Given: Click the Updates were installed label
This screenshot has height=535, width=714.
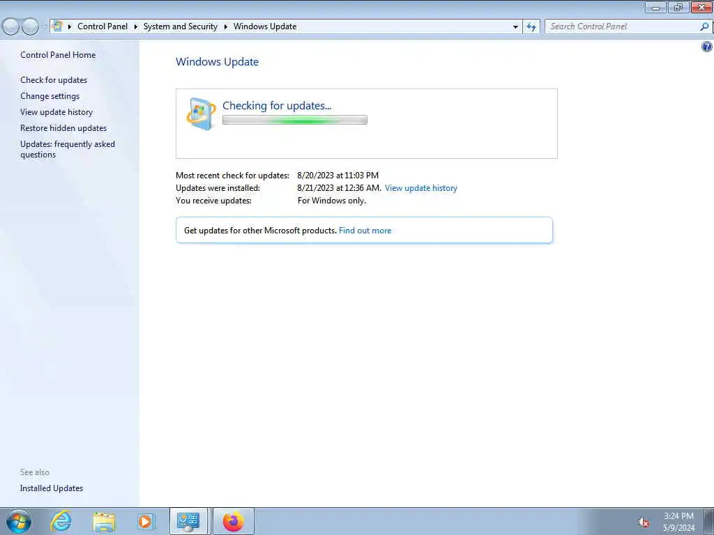Looking at the screenshot, I should (218, 188).
